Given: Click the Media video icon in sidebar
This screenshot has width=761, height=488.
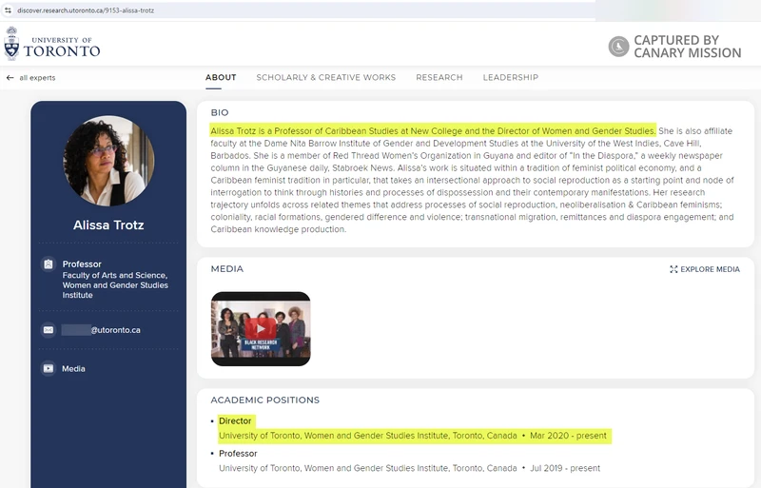Looking at the screenshot, I should pyautogui.click(x=49, y=368).
